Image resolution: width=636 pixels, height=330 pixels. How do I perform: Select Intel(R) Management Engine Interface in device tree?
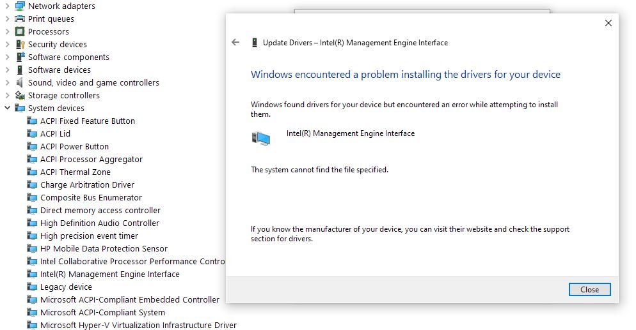point(109,274)
